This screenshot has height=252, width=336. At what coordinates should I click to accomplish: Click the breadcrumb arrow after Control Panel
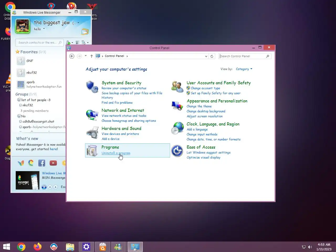(x=127, y=56)
